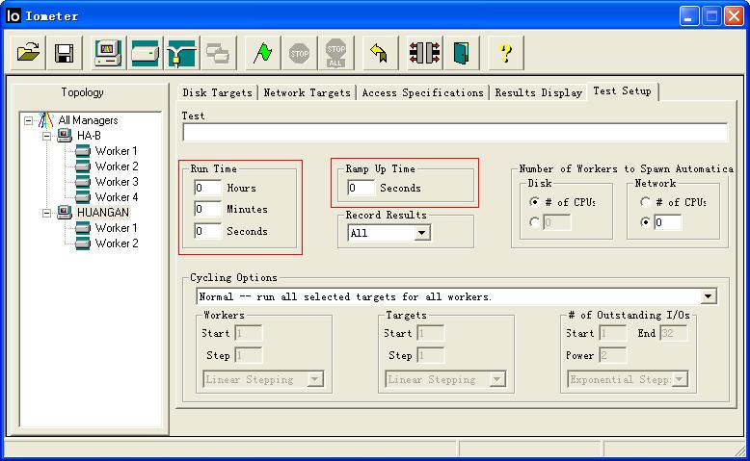
Task: Select the Network '# of CPUs' radio button
Action: (644, 202)
